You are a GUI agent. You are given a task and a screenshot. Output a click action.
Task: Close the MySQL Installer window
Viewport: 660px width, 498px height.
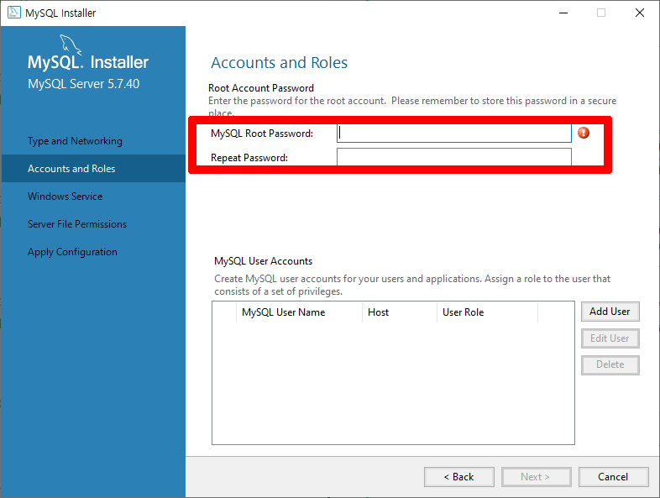point(640,13)
